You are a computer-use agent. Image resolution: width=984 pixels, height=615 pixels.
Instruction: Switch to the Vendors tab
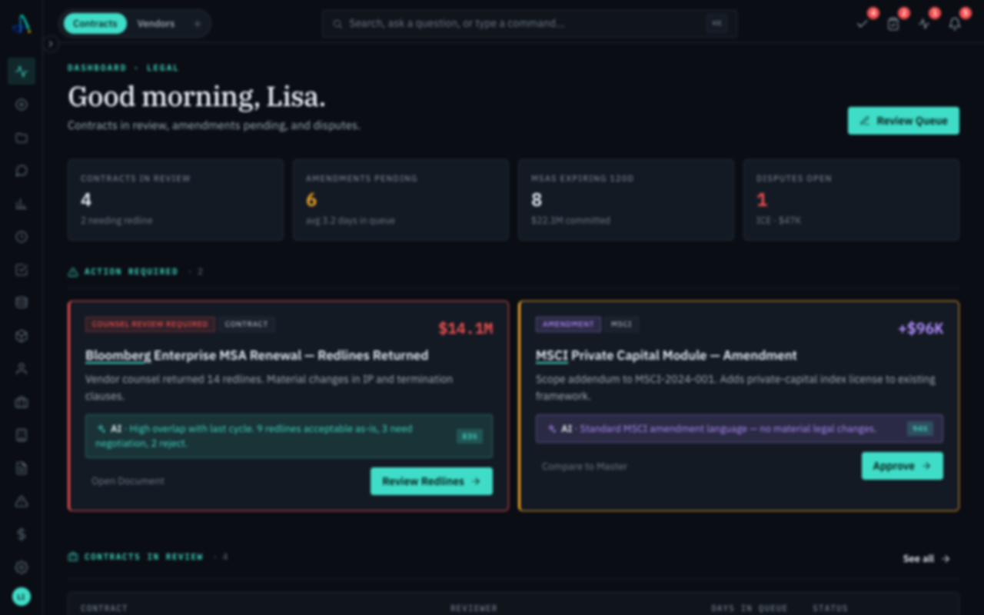(x=156, y=24)
